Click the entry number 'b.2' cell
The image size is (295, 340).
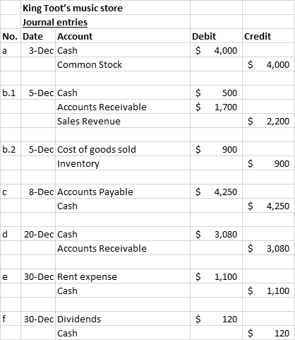(x=11, y=149)
